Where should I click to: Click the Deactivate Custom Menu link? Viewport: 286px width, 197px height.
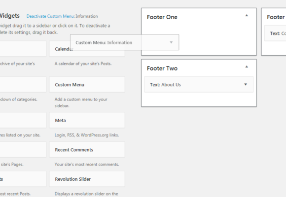(50, 16)
